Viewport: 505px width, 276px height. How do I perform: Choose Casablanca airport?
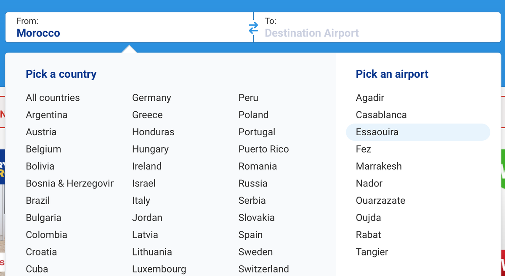click(381, 115)
